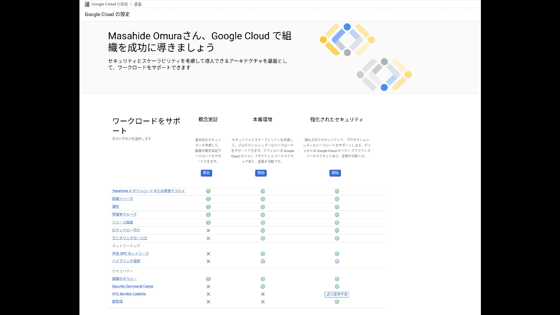560x315 pixels.
Task: Click 開始 under 強化されたセキュリティ
Action: click(335, 173)
